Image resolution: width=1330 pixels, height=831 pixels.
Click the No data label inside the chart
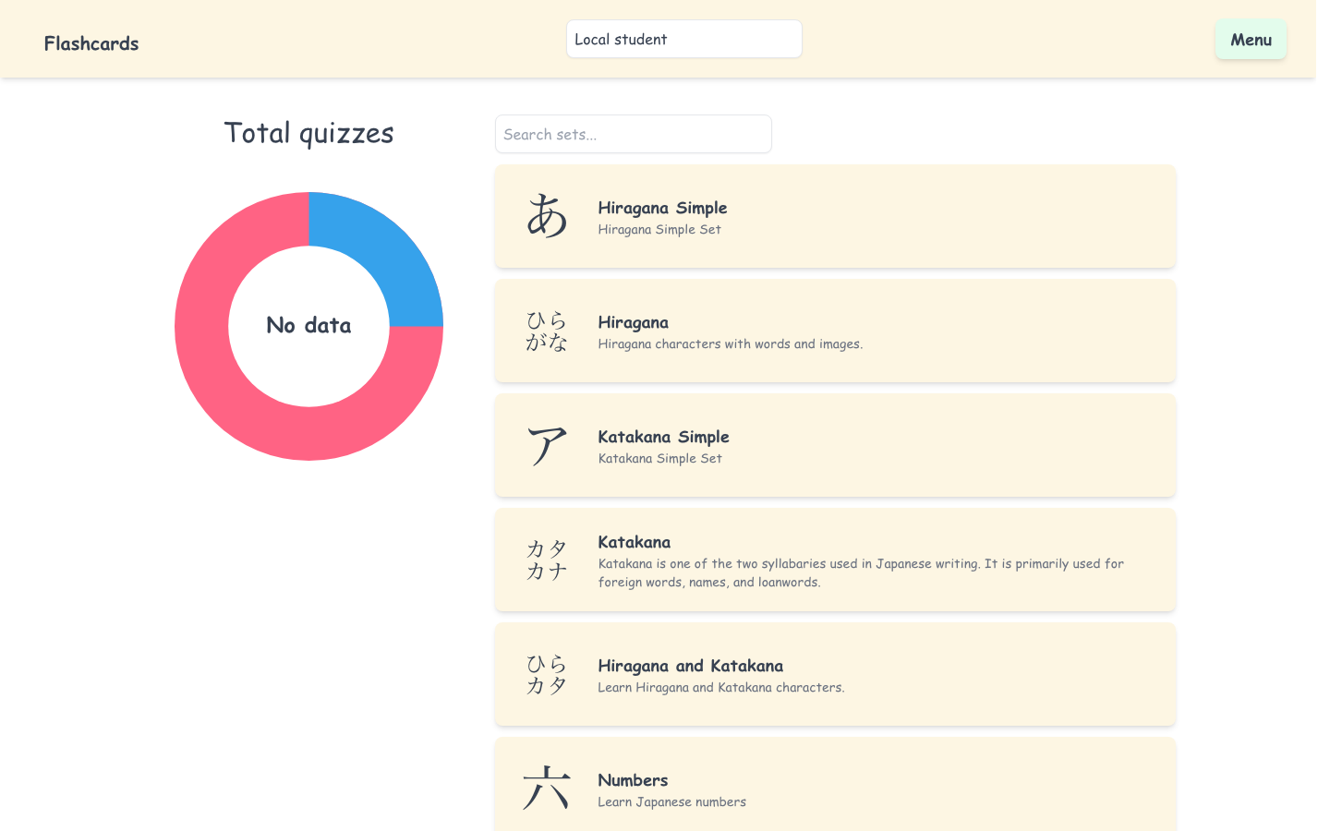[x=308, y=325]
